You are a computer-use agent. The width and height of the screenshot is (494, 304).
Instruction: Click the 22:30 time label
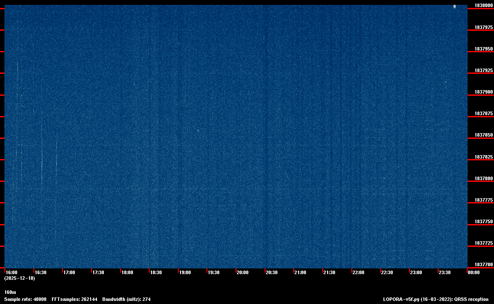click(387, 272)
